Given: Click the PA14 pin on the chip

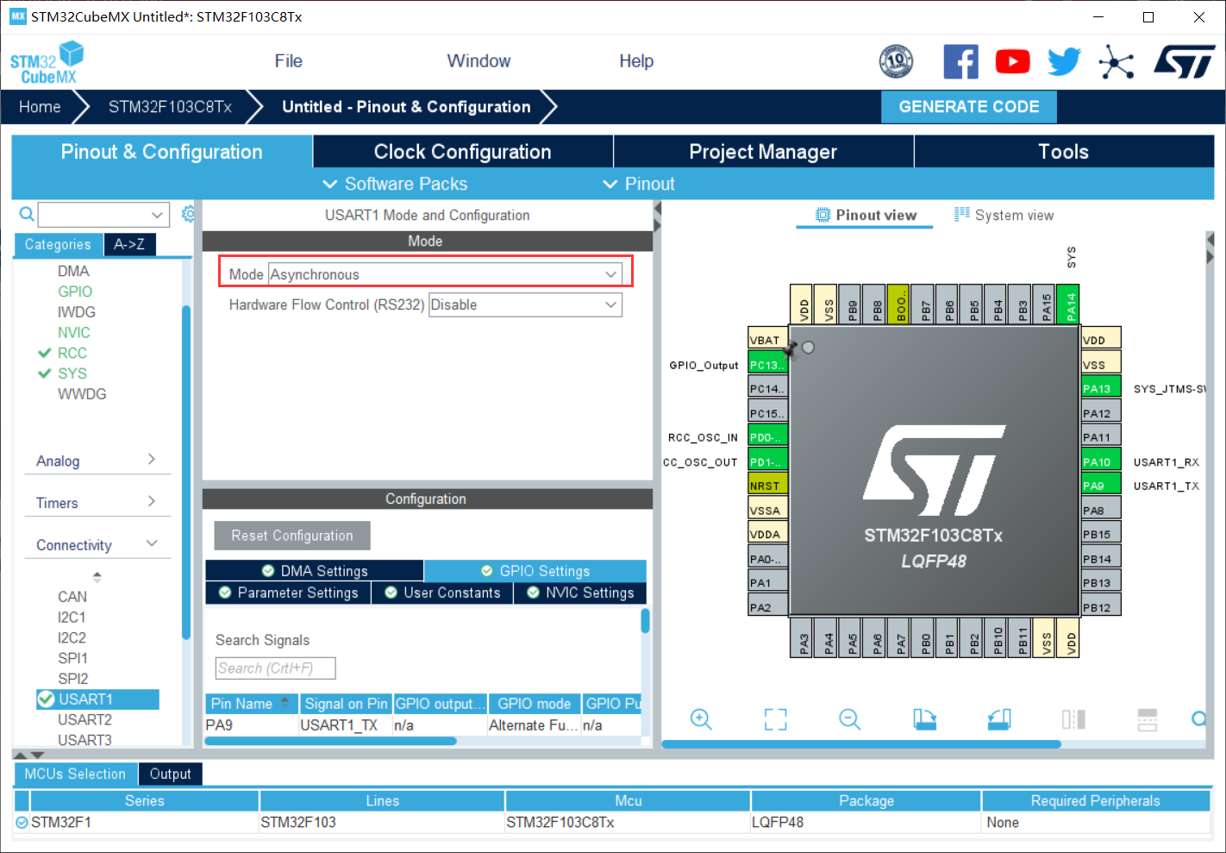Looking at the screenshot, I should 1068,304.
